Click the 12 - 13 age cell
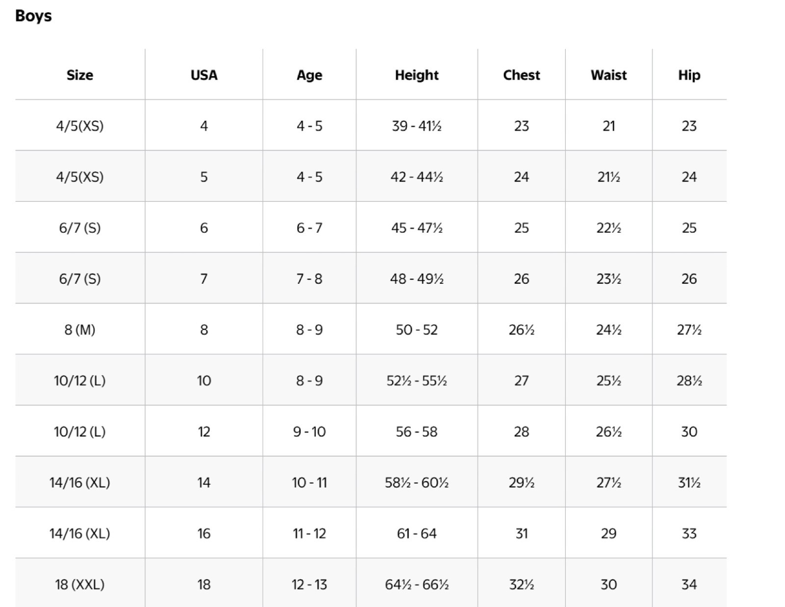Viewport: 785px width, 607px height. pos(309,584)
